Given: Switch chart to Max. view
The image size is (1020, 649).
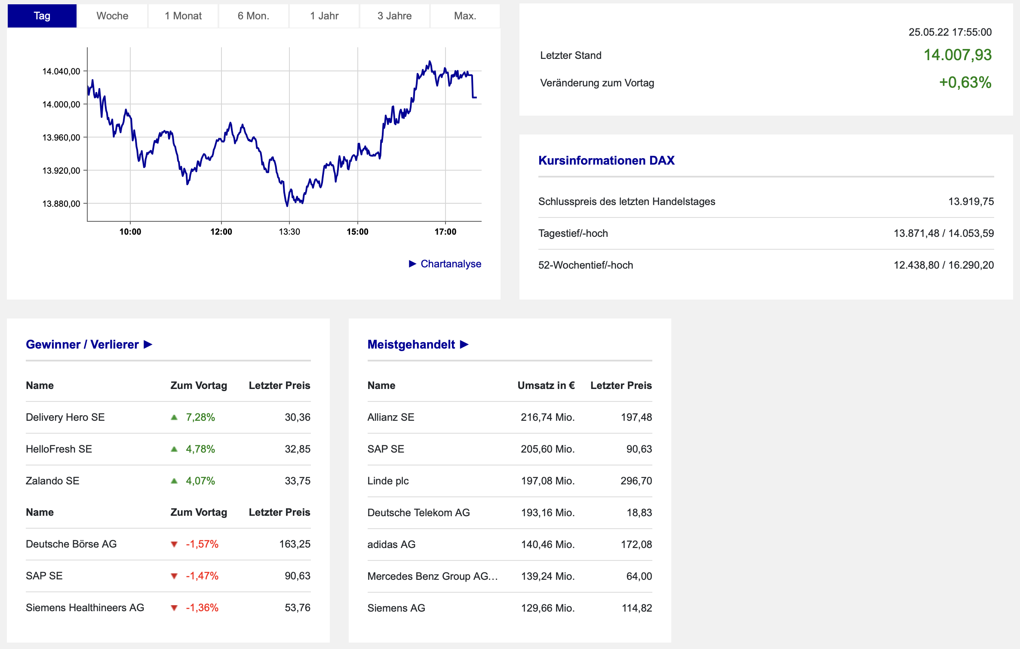Looking at the screenshot, I should coord(465,16).
